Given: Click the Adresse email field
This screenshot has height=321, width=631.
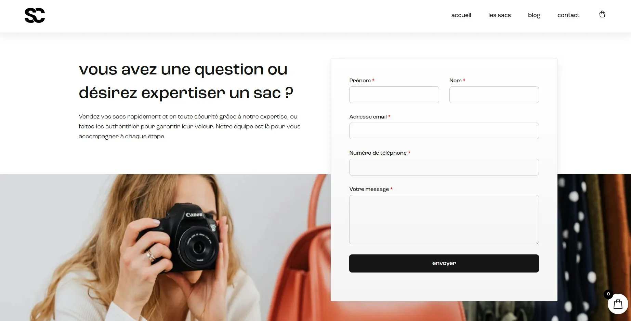Looking at the screenshot, I should (444, 131).
